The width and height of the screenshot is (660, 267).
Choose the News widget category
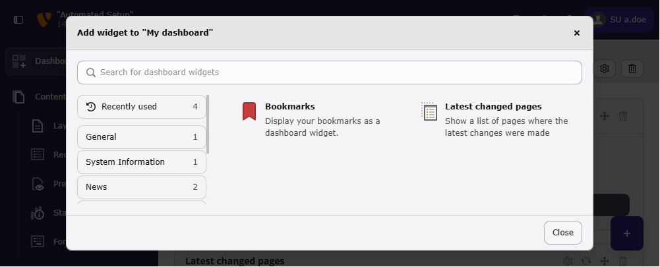(142, 187)
